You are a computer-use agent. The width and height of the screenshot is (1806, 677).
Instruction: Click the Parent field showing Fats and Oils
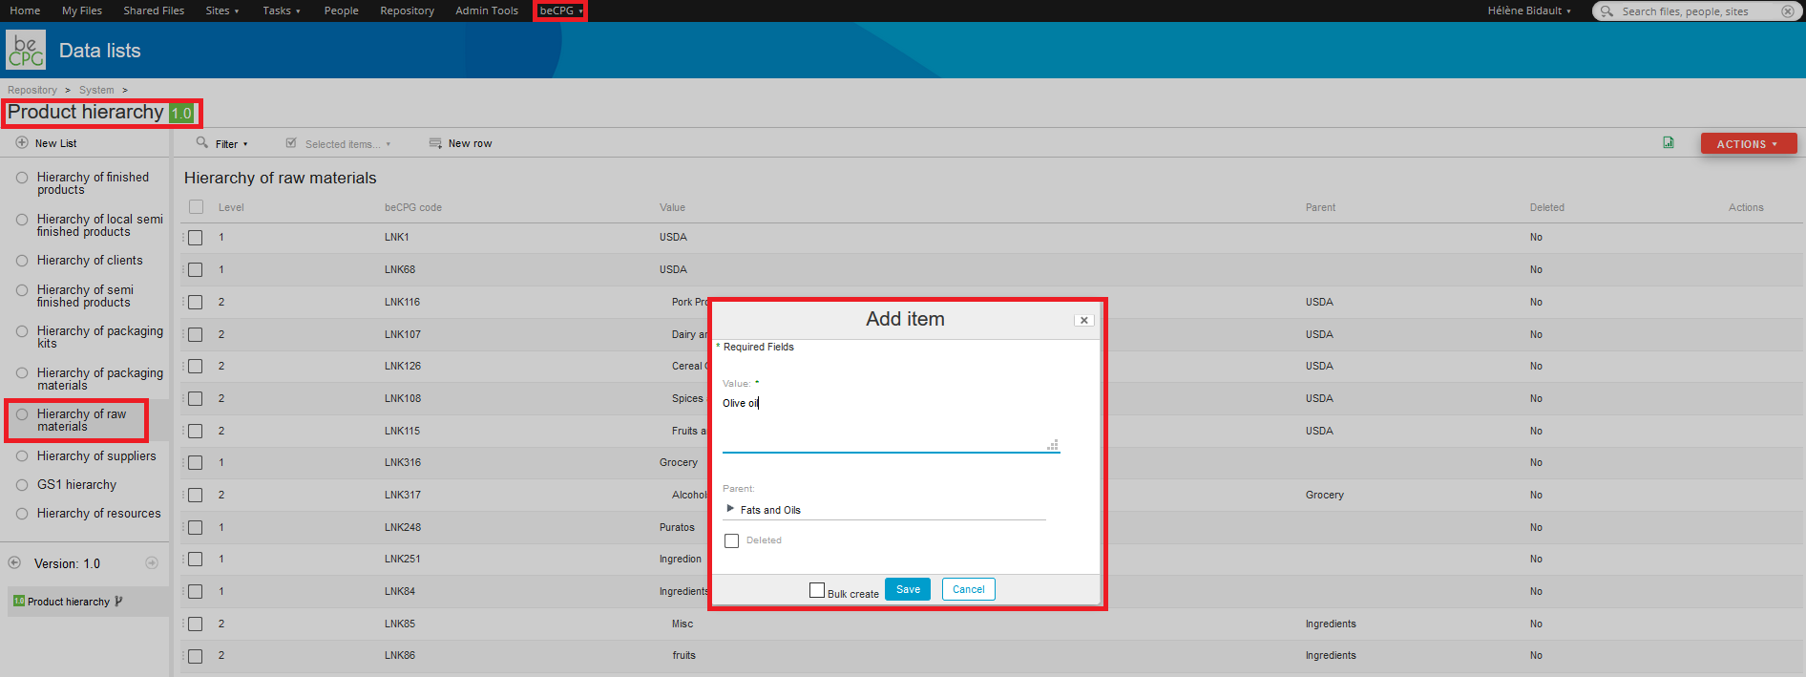(x=885, y=510)
